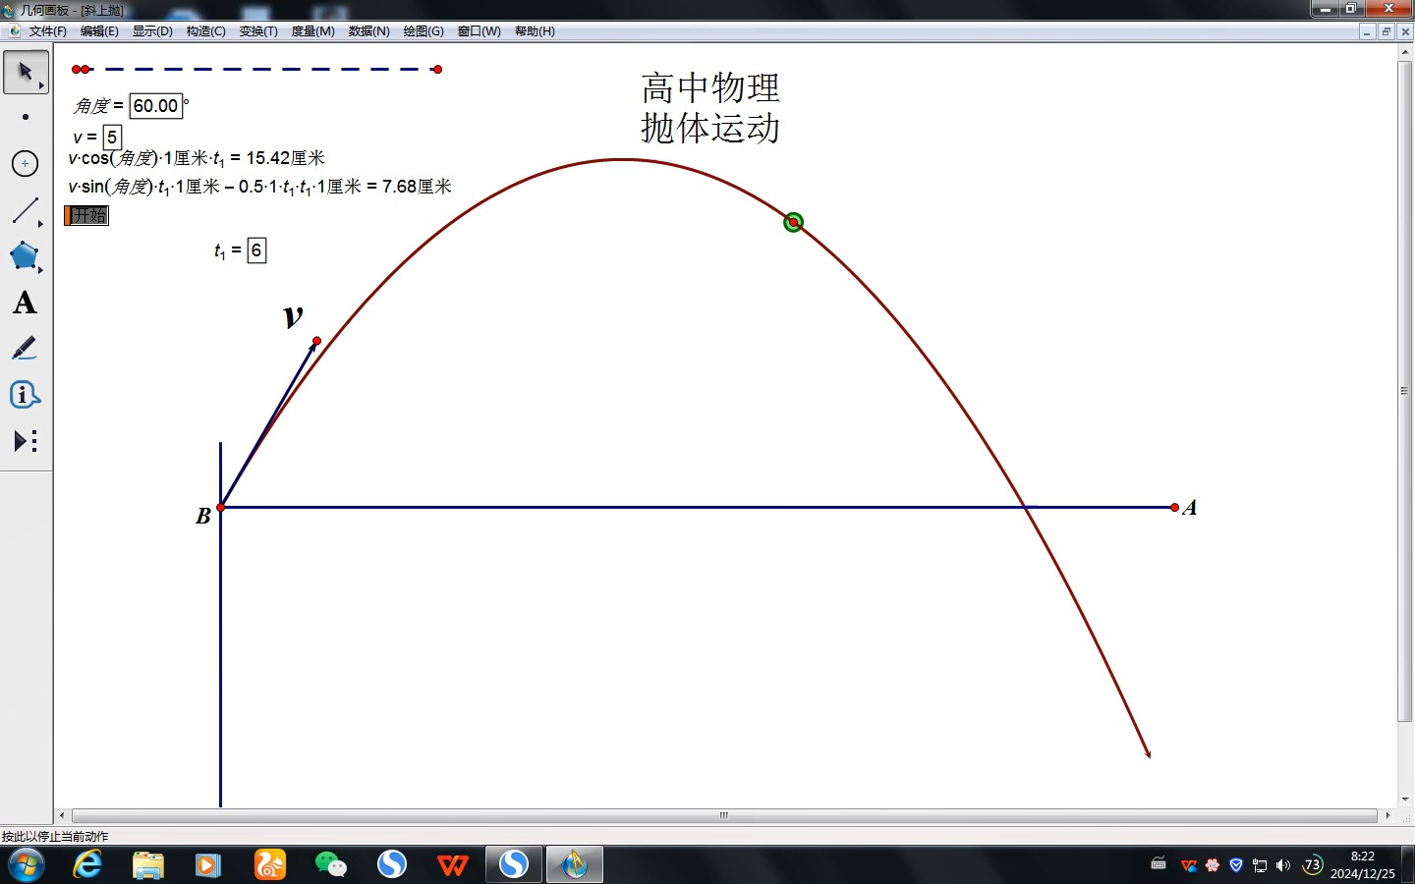
Task: Click the t₁ parameter value 6
Action: [x=256, y=250]
